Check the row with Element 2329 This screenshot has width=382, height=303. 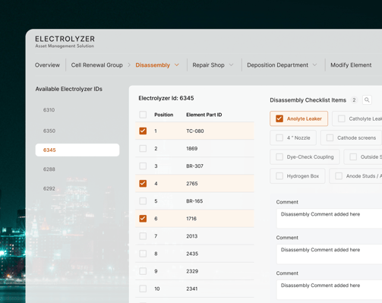(143, 271)
